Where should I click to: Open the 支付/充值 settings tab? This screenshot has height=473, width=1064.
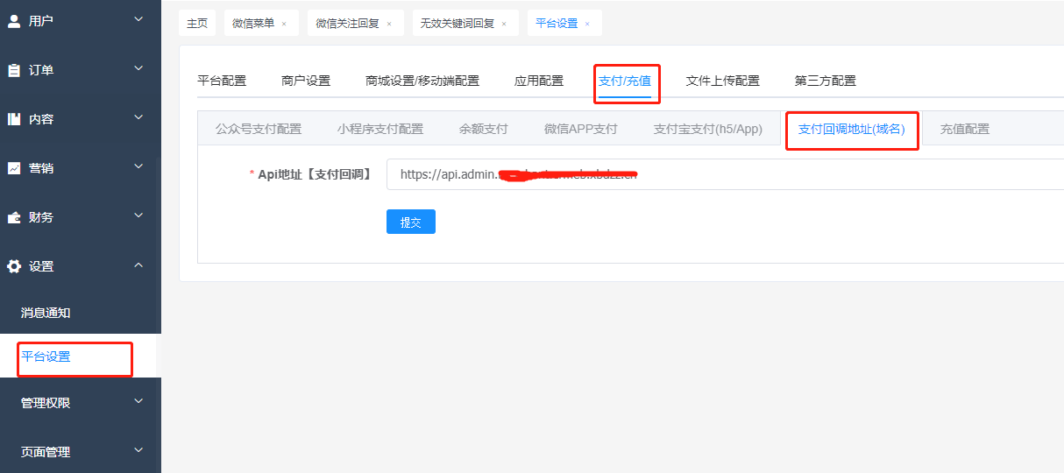[625, 81]
